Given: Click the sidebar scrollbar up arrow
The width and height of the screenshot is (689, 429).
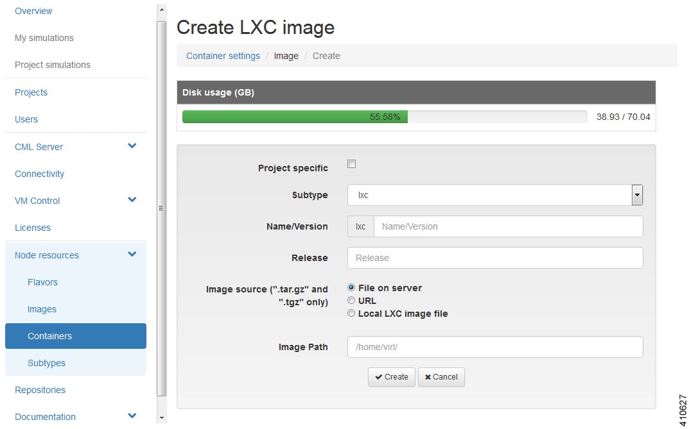Looking at the screenshot, I should coord(162,9).
